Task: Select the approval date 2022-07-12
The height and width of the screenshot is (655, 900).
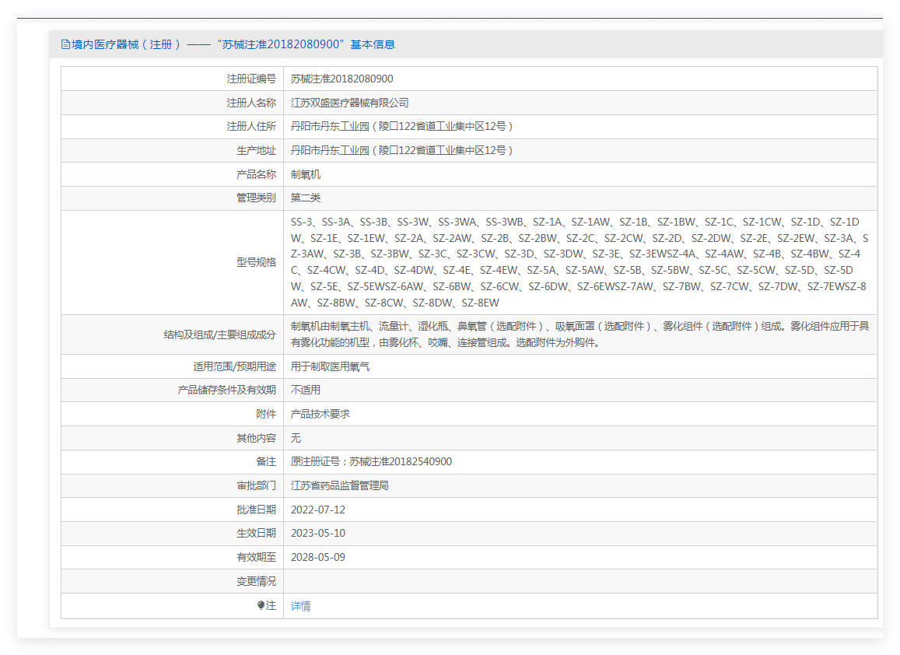Action: pyautogui.click(x=318, y=510)
